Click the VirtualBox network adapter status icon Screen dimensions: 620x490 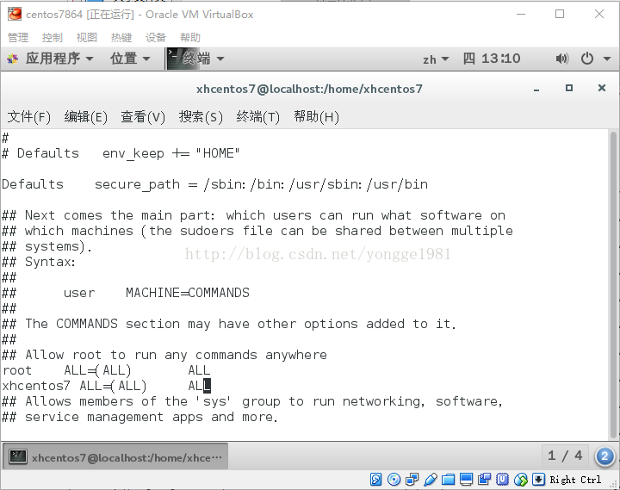coord(412,480)
